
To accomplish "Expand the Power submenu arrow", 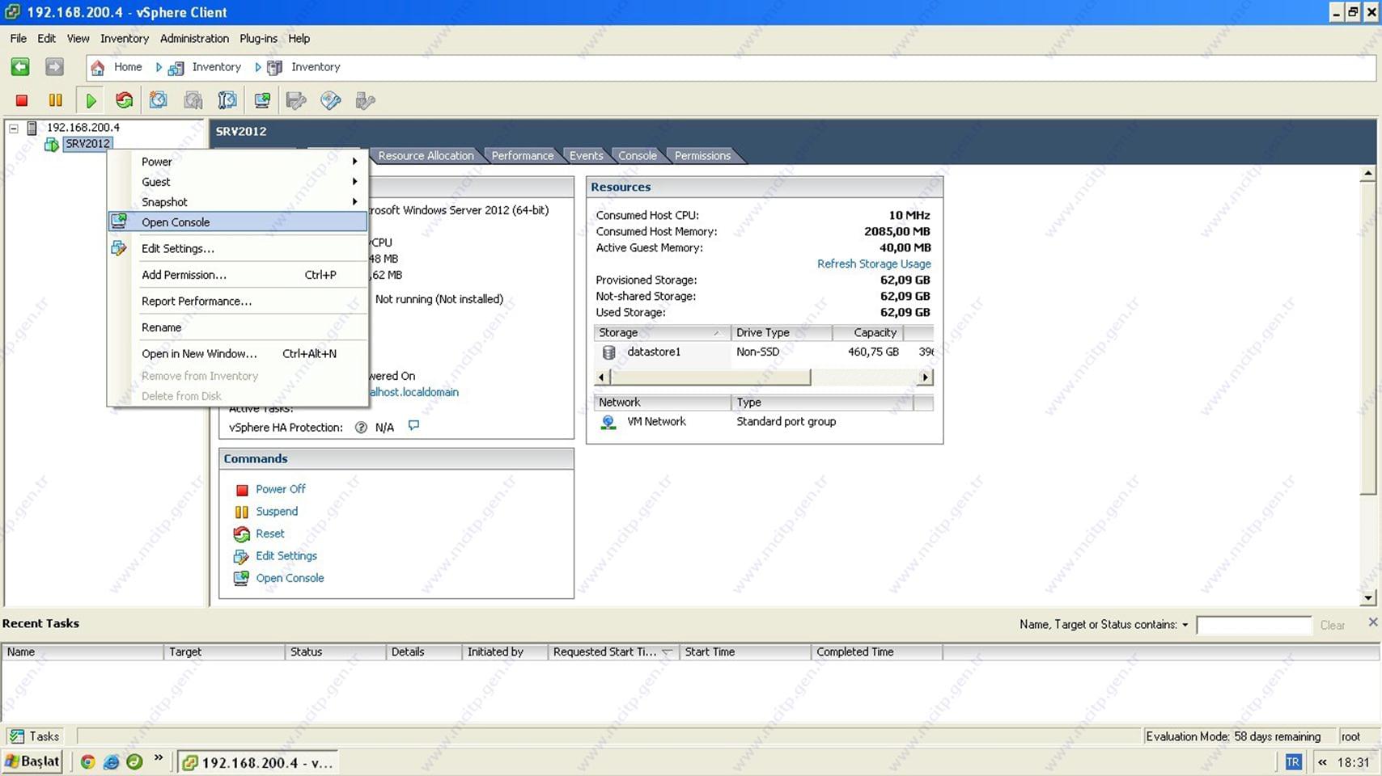I will pyautogui.click(x=354, y=162).
